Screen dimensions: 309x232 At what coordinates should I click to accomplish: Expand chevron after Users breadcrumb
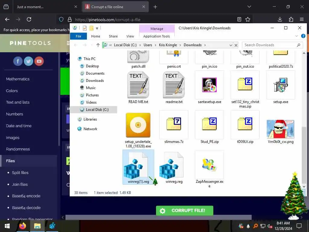(155, 45)
